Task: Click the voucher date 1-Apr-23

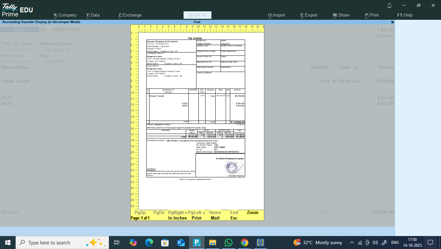Action: click(385, 30)
